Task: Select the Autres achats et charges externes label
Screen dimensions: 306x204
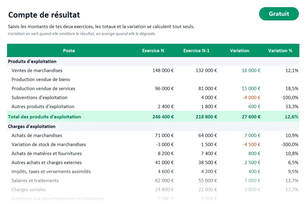Action: point(47,162)
